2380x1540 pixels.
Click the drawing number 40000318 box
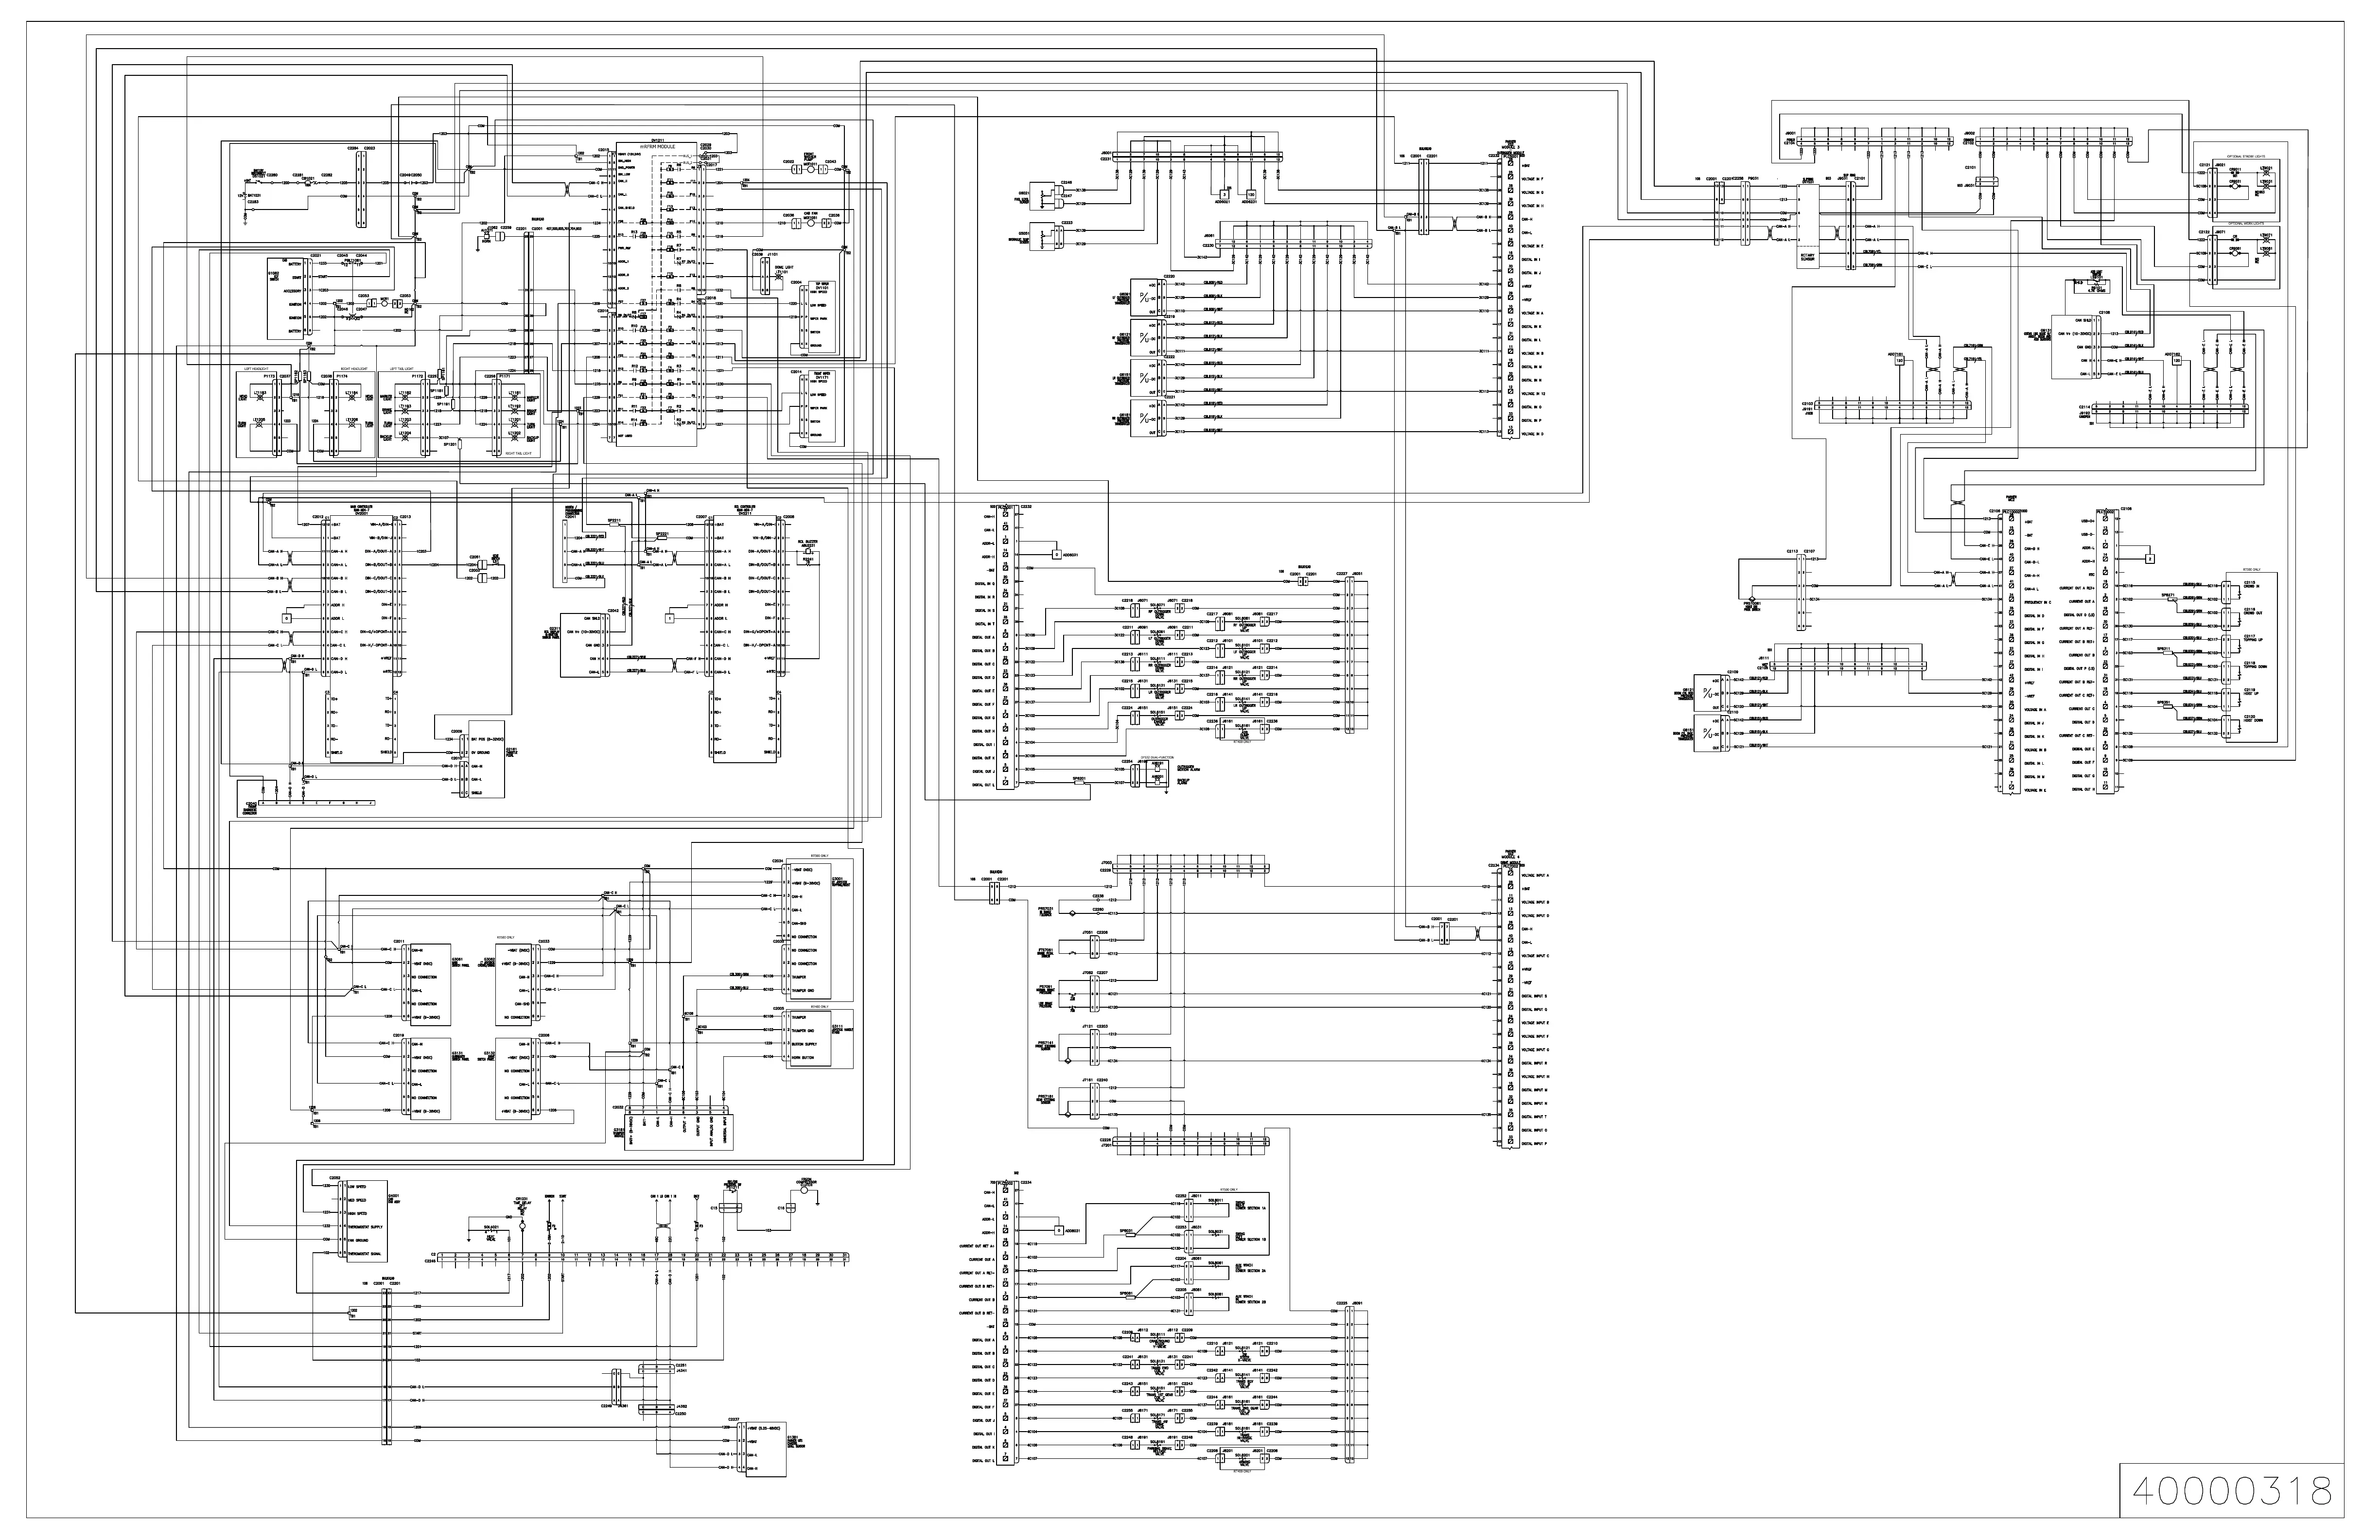pos(2232,1491)
